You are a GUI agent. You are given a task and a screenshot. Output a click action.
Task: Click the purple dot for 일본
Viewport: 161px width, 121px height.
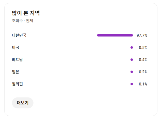pyautogui.click(x=132, y=72)
